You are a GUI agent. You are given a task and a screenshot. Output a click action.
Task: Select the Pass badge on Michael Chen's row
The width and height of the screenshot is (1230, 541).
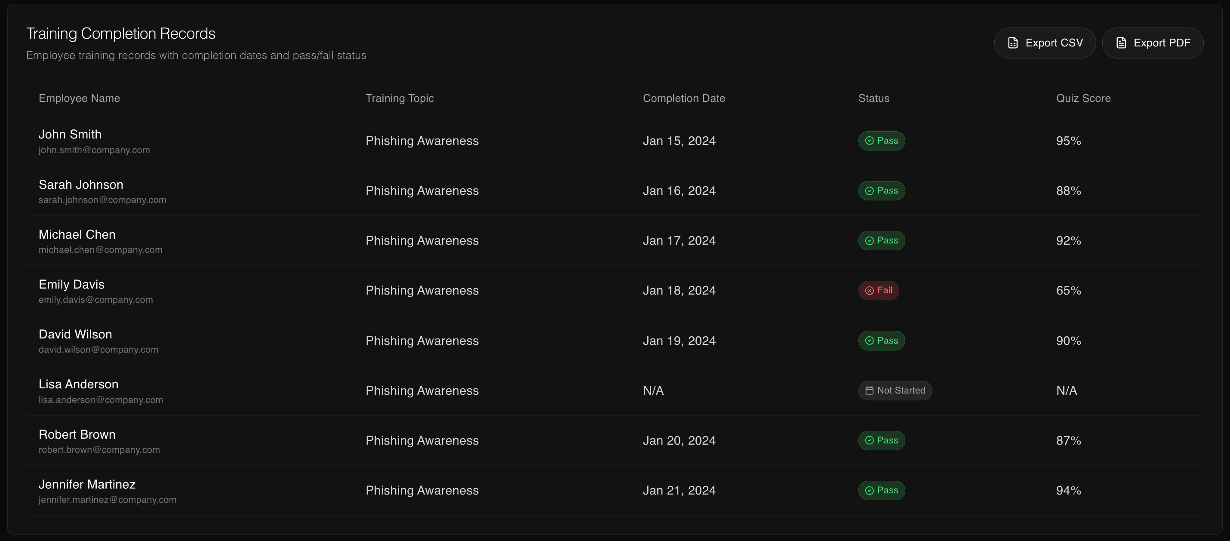point(882,240)
